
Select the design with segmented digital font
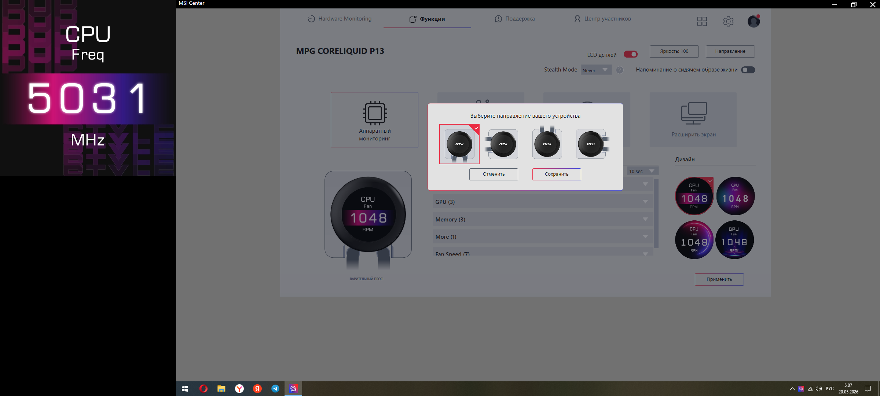tap(734, 240)
